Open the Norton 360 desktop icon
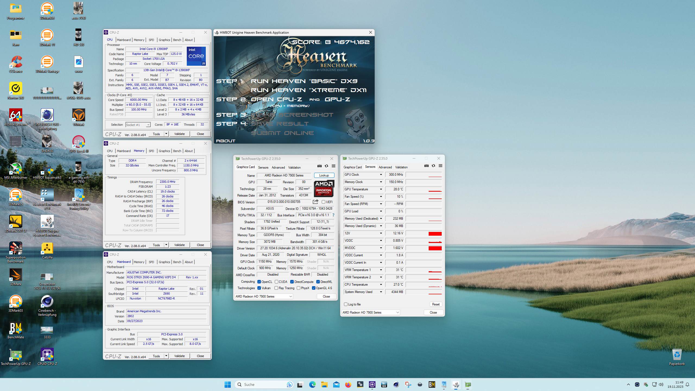695x391 pixels. (x=16, y=91)
